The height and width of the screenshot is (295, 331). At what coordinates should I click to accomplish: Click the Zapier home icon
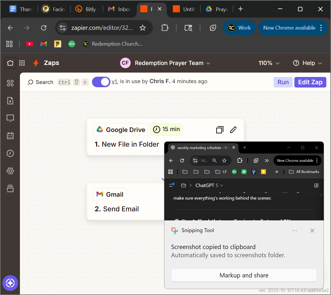pyautogui.click(x=10, y=63)
